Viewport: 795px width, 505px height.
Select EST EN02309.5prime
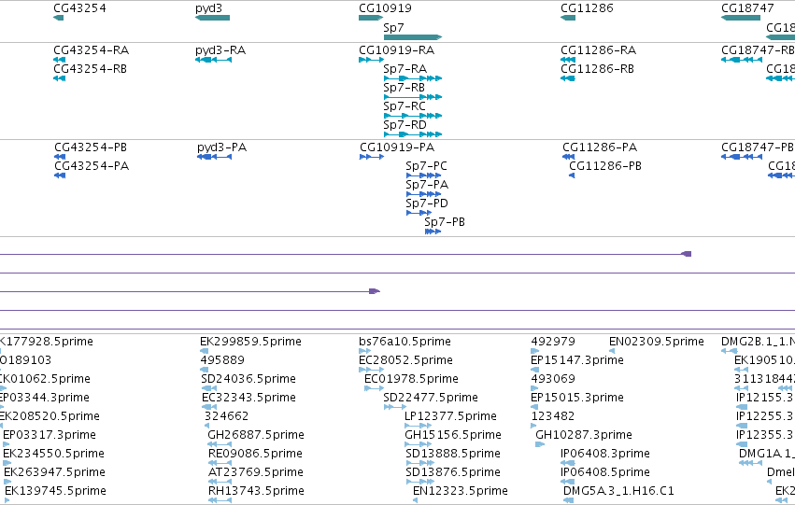click(x=657, y=342)
